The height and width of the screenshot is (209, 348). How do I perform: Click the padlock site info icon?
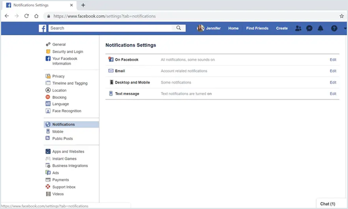pos(48,16)
